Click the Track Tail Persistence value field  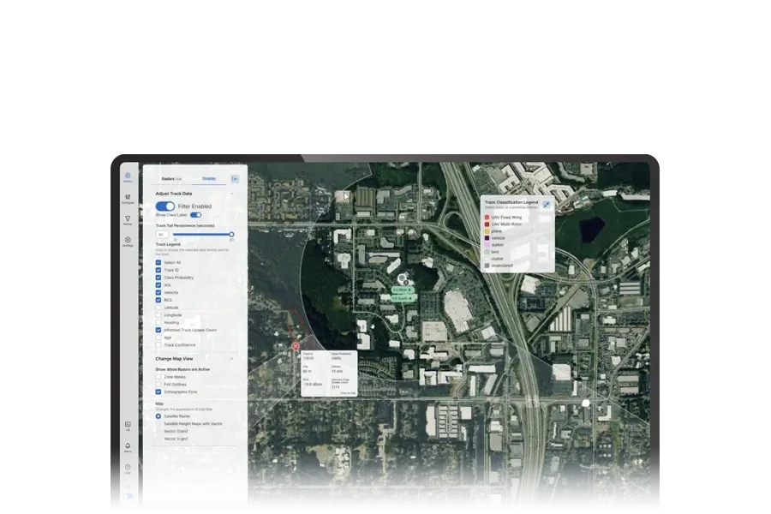[x=162, y=235]
